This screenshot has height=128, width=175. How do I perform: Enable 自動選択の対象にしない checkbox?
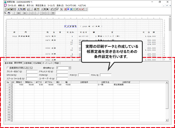pos(8,68)
